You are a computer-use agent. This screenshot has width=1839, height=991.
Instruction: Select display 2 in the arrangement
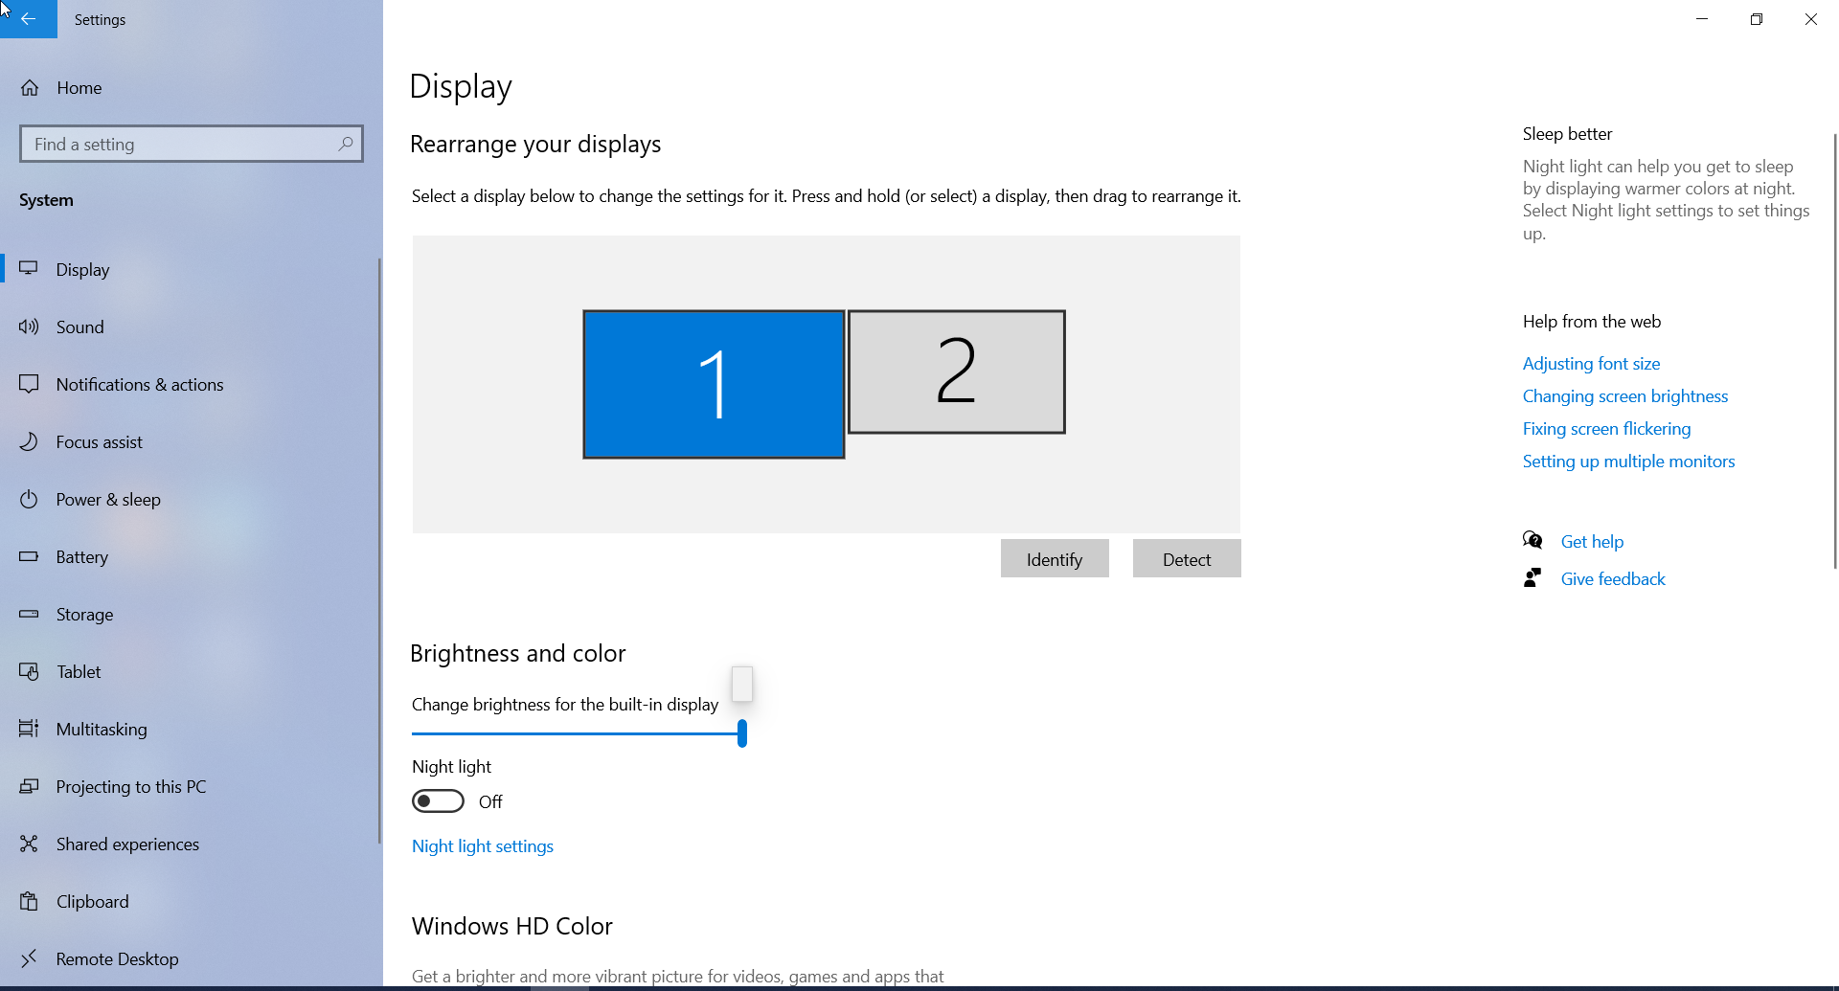[x=957, y=372]
